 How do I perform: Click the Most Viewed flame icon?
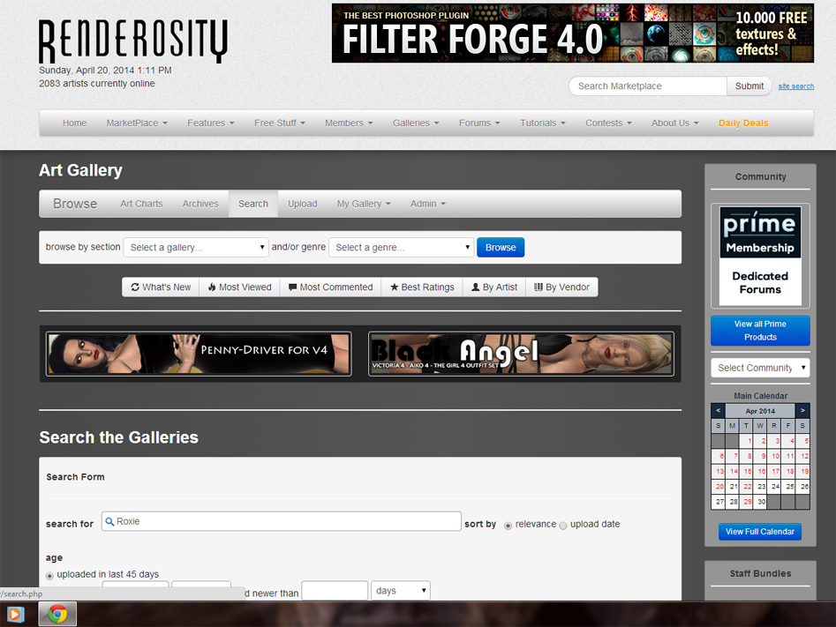click(x=212, y=287)
